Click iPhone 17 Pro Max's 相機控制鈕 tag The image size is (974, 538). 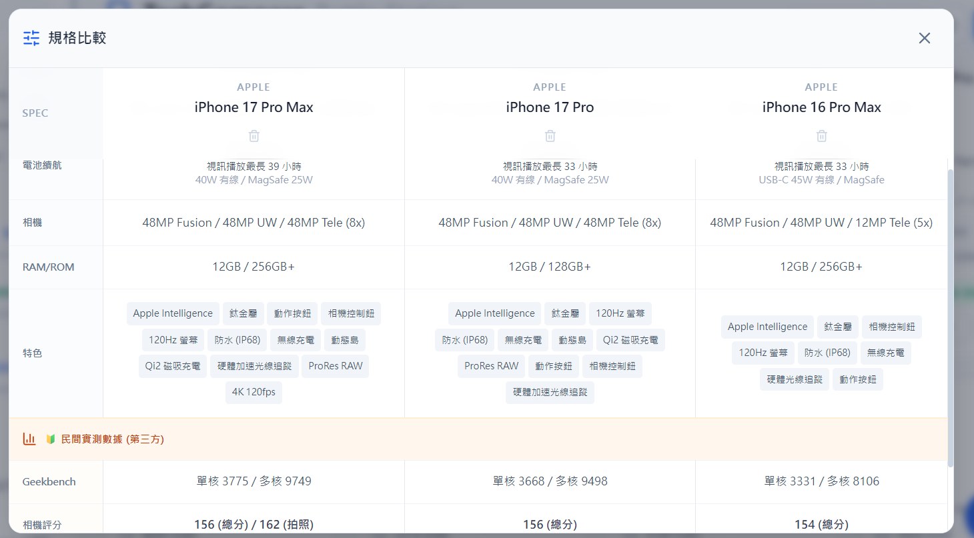(351, 313)
